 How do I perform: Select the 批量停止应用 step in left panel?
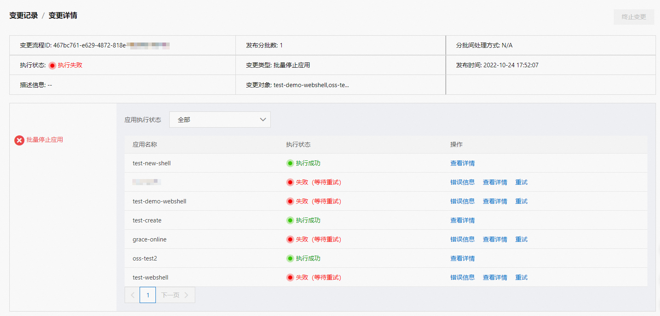[x=45, y=140]
